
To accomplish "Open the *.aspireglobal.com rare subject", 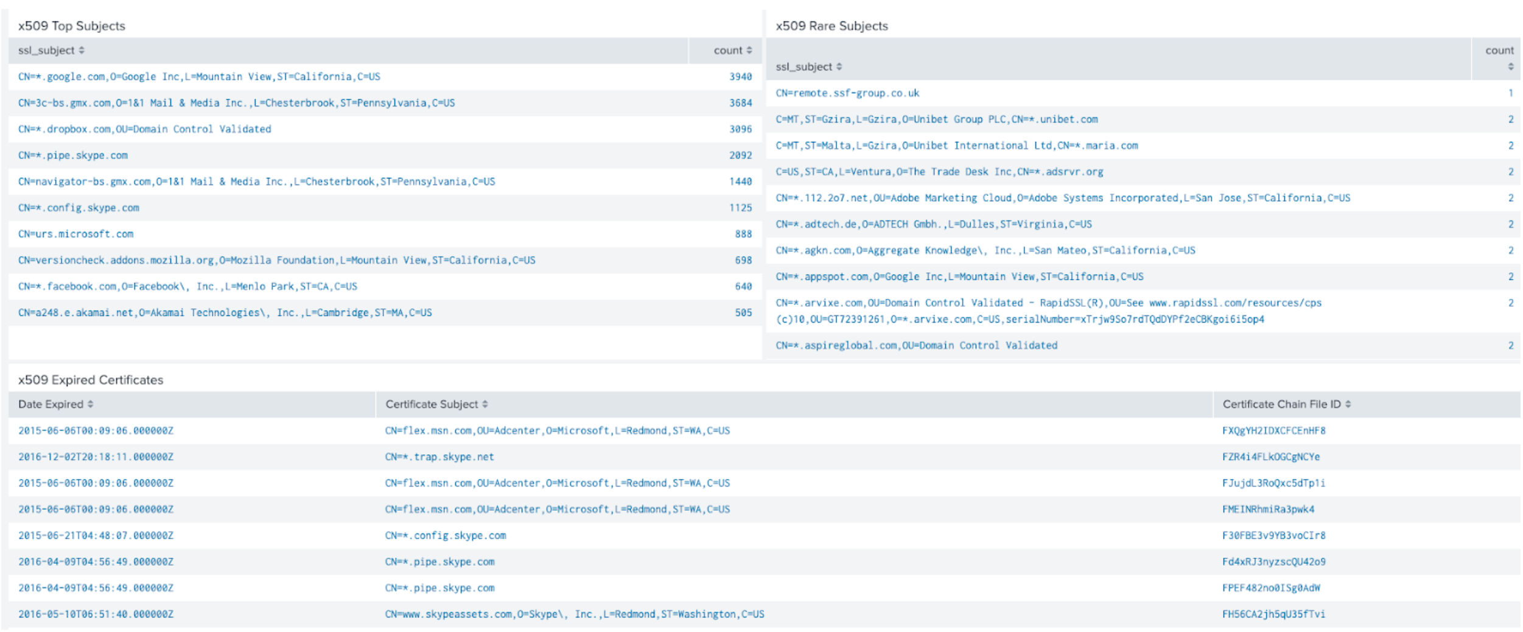I will tap(916, 345).
